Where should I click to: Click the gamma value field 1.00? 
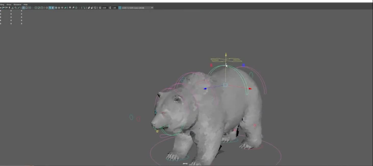[x=115, y=7]
